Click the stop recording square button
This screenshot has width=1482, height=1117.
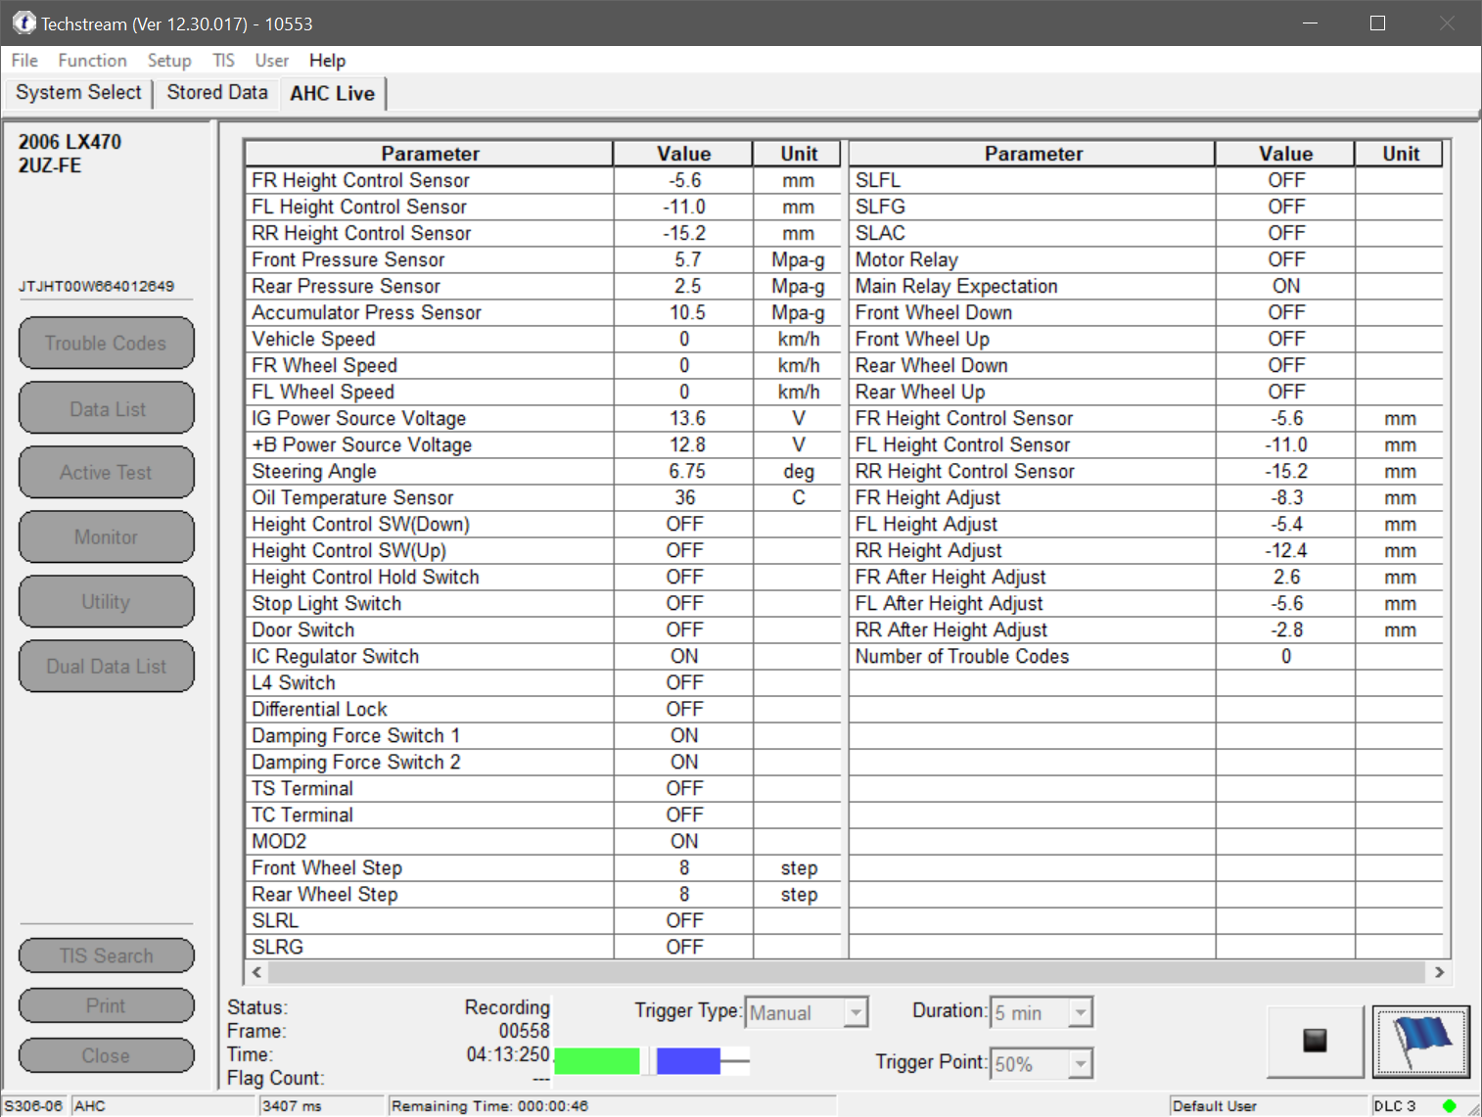[1315, 1041]
